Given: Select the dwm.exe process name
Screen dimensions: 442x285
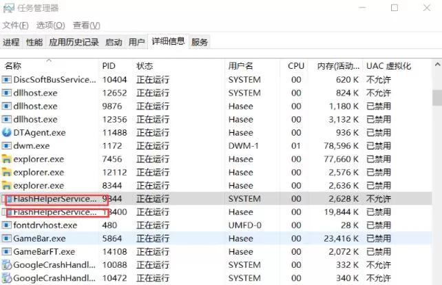Looking at the screenshot, I should (x=32, y=146).
